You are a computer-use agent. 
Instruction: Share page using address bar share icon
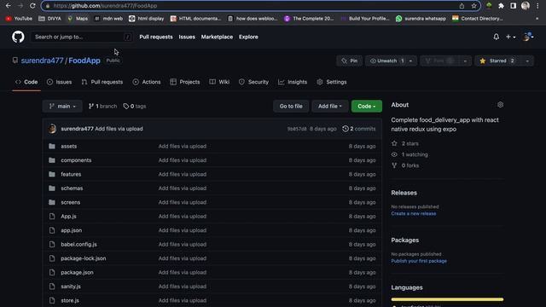click(462, 6)
